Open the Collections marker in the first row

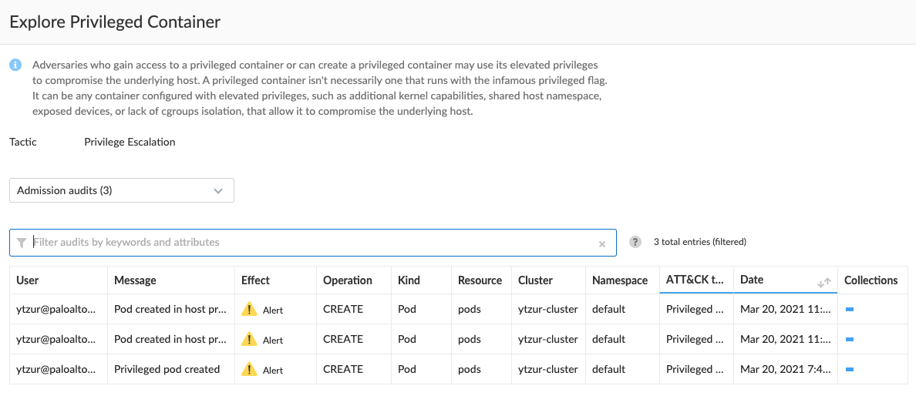(850, 310)
